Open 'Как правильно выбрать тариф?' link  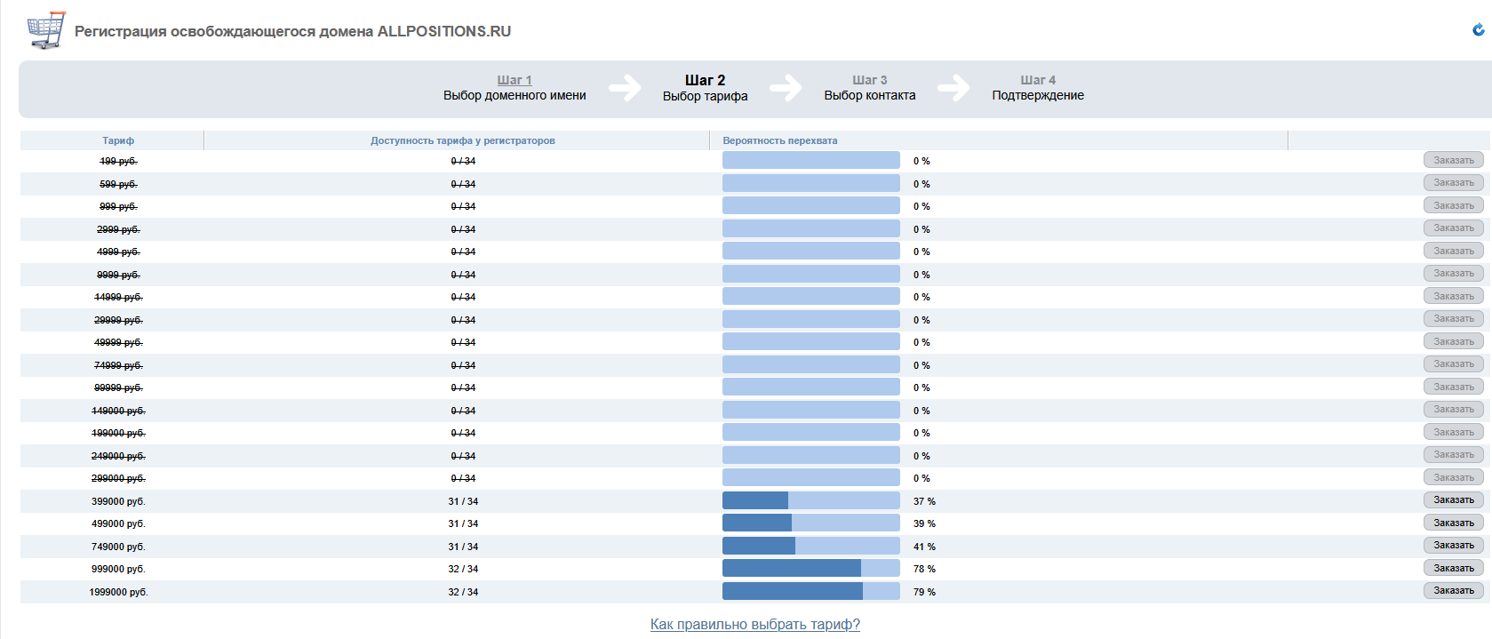(754, 625)
